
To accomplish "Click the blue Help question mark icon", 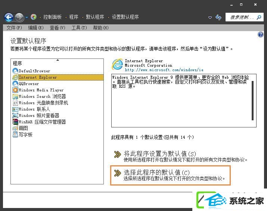I will (x=260, y=34).
